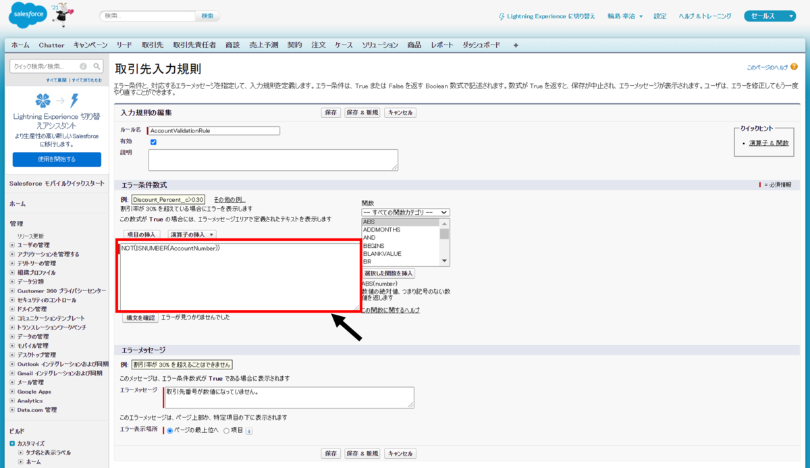Open the その他の例 link

pos(230,200)
